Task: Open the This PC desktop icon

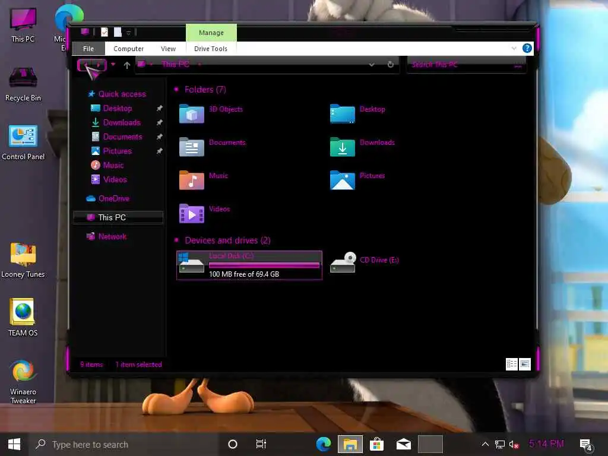Action: point(23,25)
